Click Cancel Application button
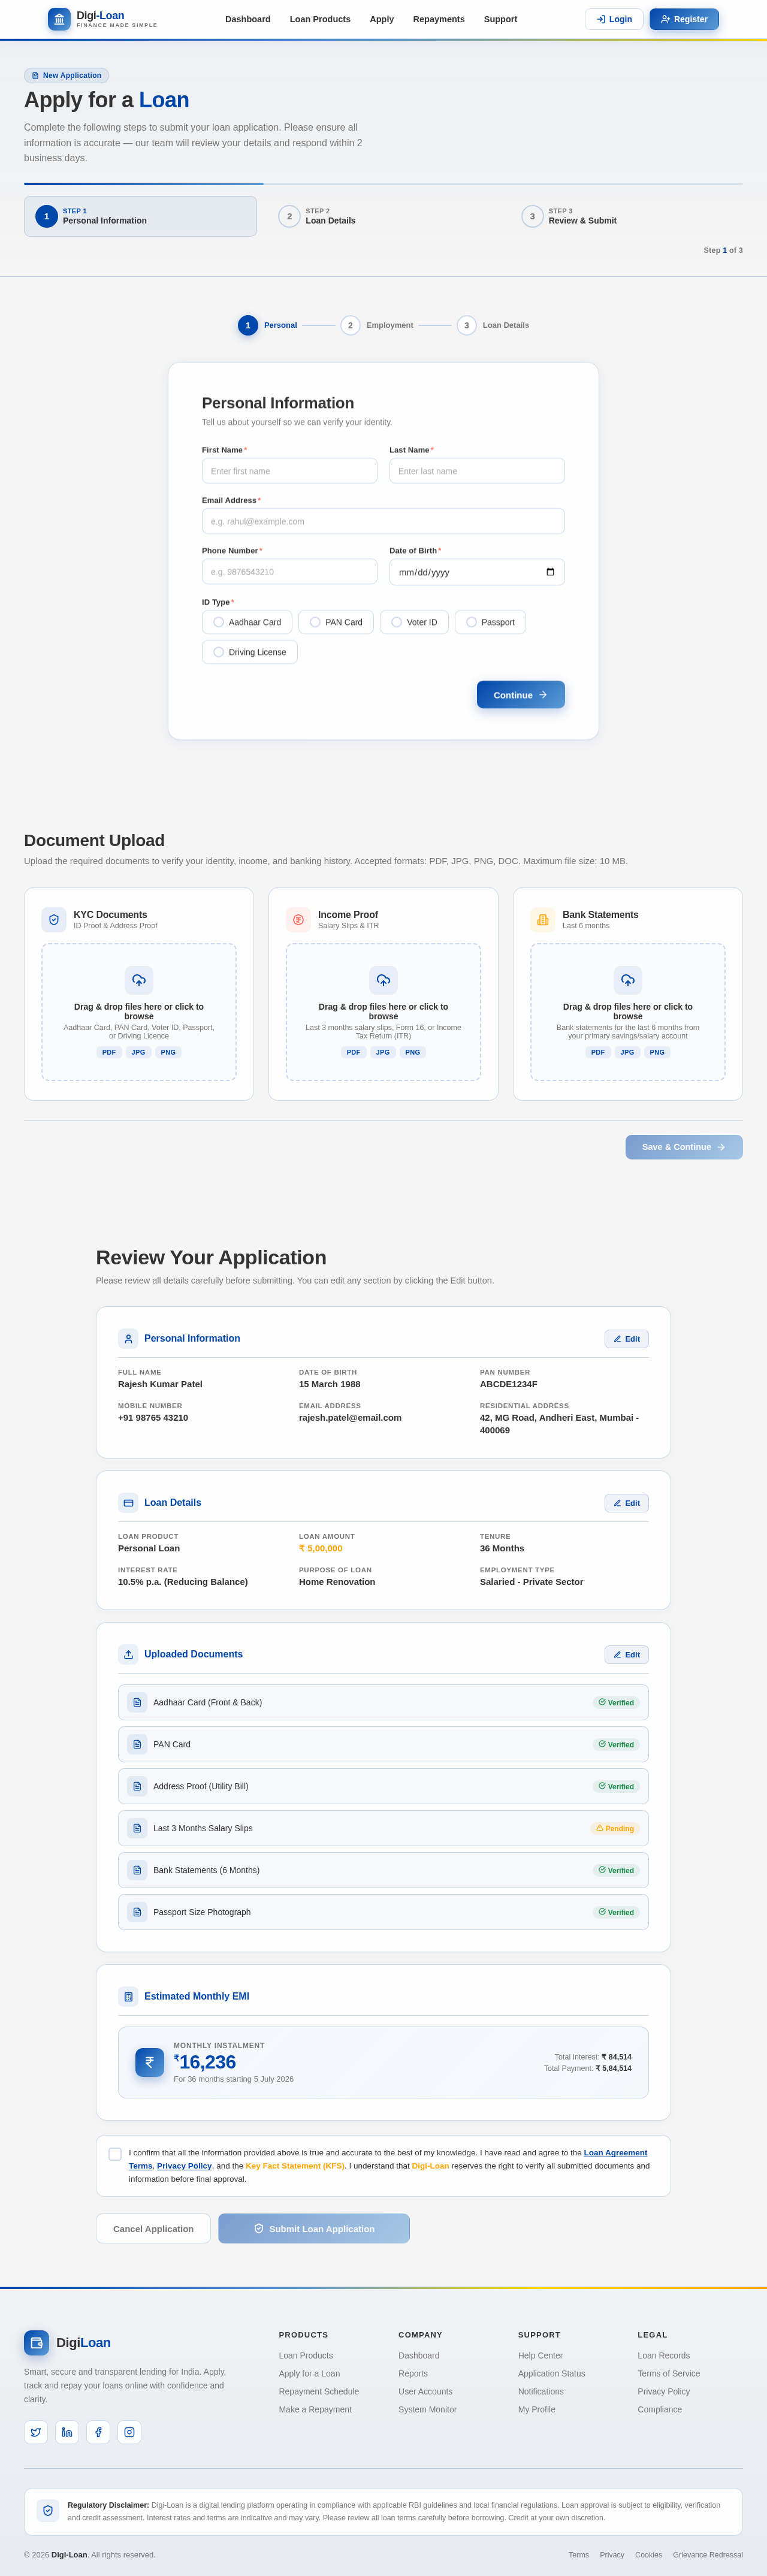Viewport: 767px width, 2576px height. point(153,2229)
